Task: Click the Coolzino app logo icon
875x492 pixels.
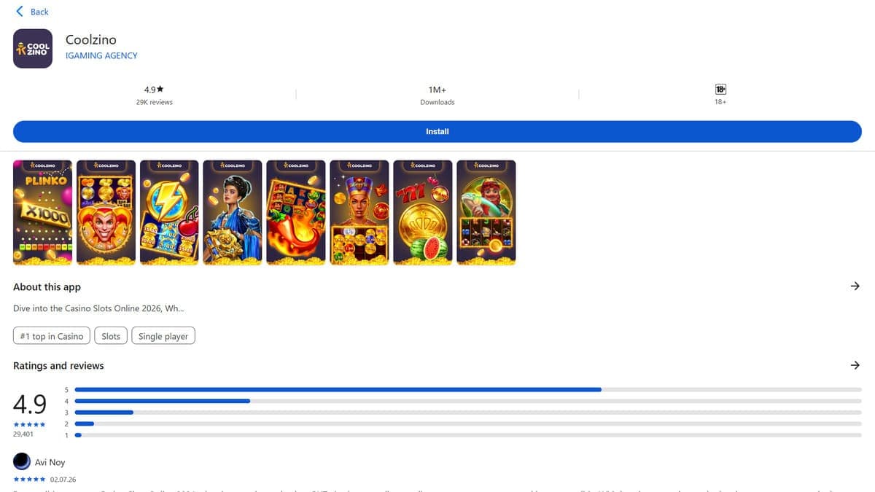Action: 33,48
